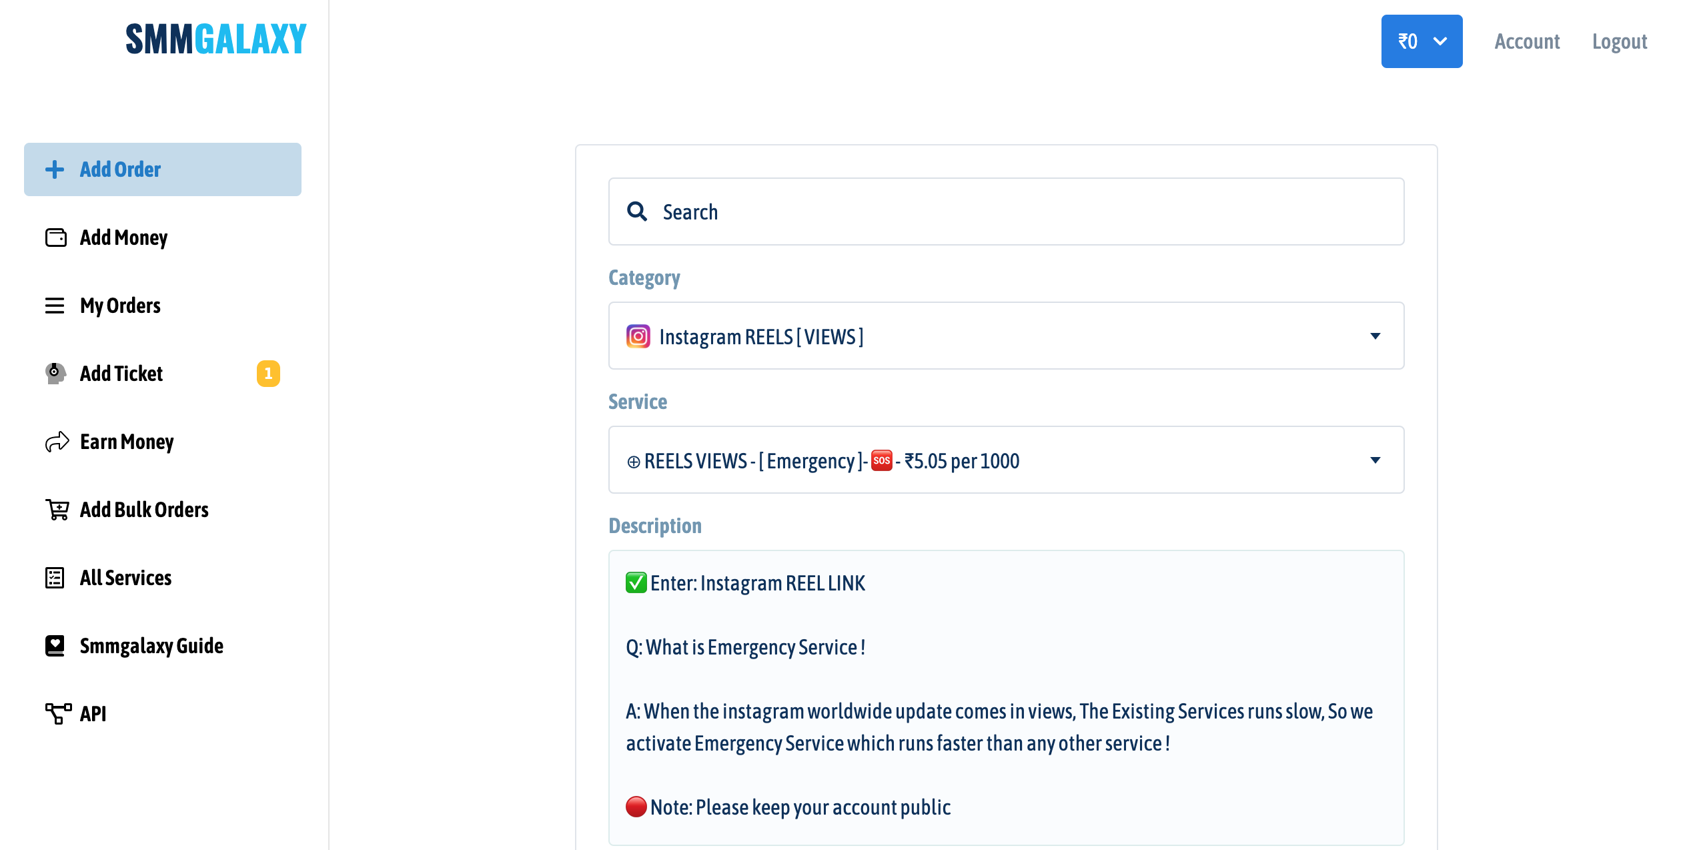Click the heart book icon for Smmgalaxy Guide

click(55, 646)
